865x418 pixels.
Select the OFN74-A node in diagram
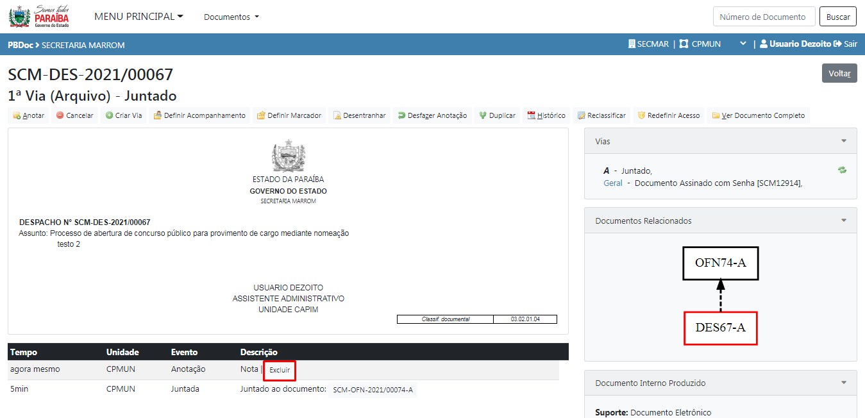[x=720, y=263]
